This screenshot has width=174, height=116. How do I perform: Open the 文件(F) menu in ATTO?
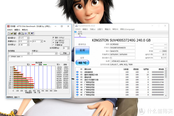(x=10, y=30)
